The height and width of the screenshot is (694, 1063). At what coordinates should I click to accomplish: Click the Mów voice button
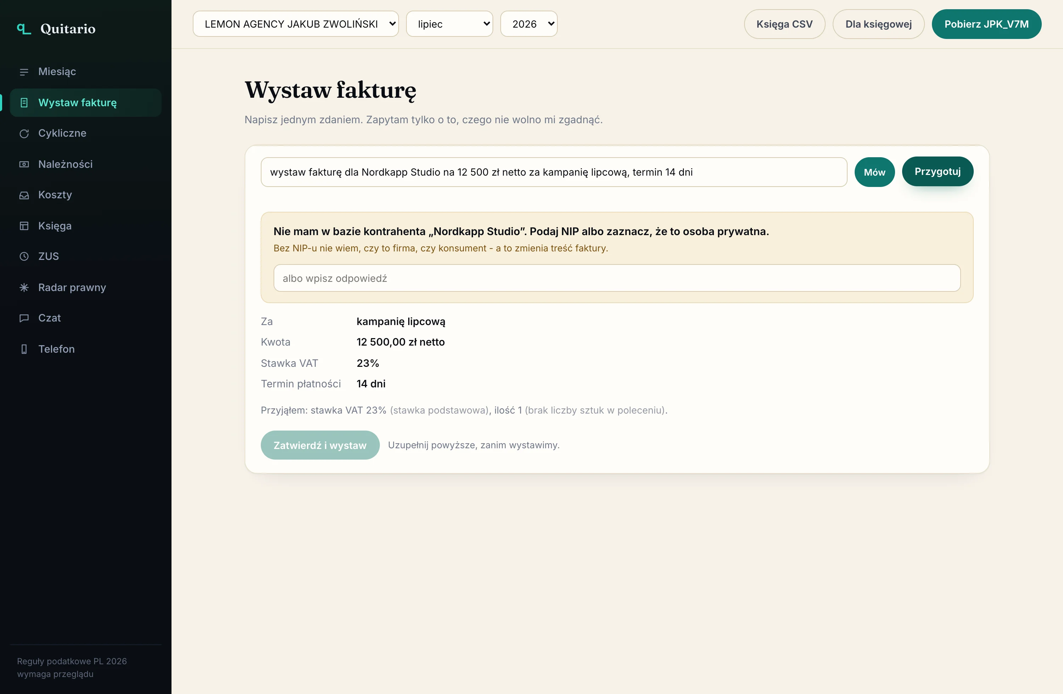(874, 172)
